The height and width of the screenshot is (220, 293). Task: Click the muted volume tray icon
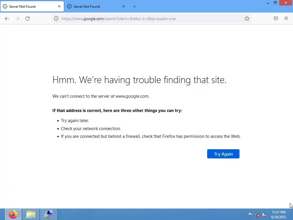pos(264,215)
